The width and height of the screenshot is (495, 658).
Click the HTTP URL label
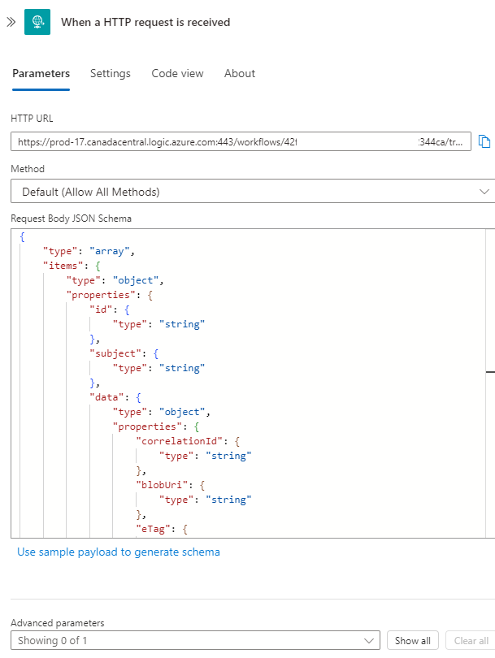[32, 119]
